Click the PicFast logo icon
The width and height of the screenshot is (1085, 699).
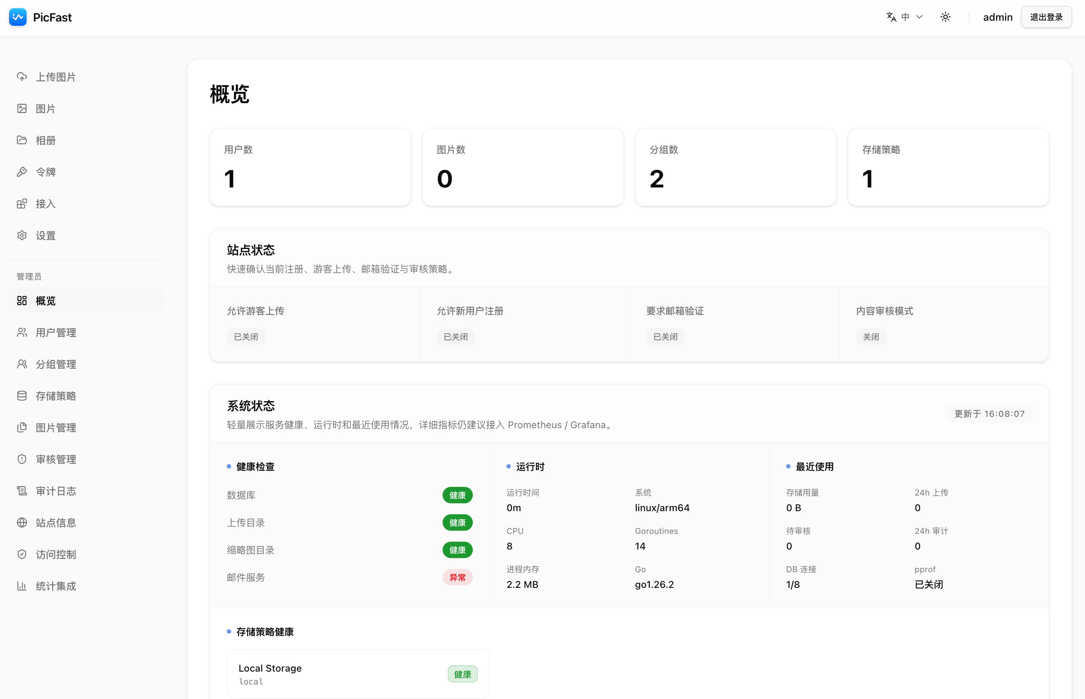click(18, 17)
